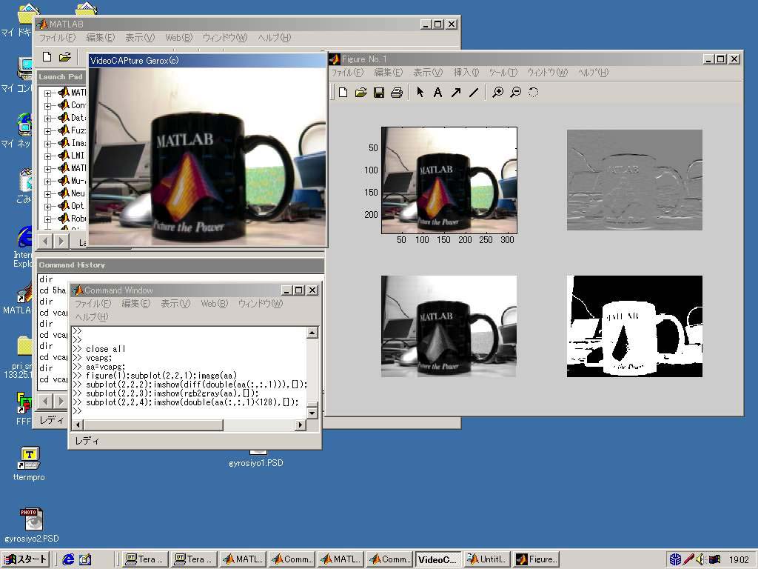Click Command Window horizontal scrollbar left arrow

tap(77, 425)
